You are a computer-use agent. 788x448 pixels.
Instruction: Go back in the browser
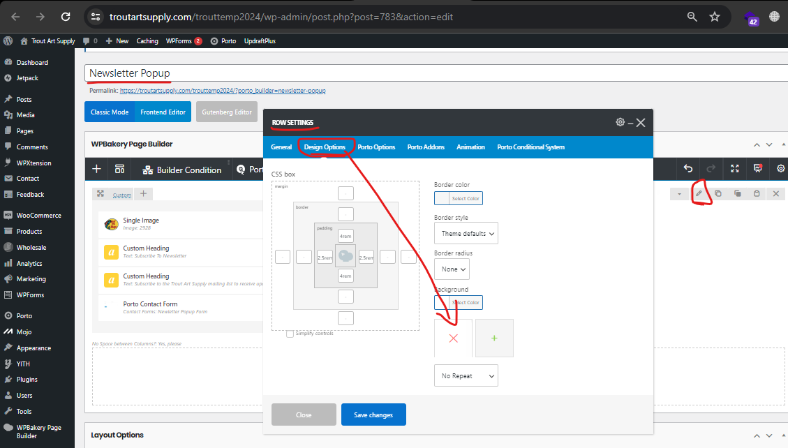[15, 17]
